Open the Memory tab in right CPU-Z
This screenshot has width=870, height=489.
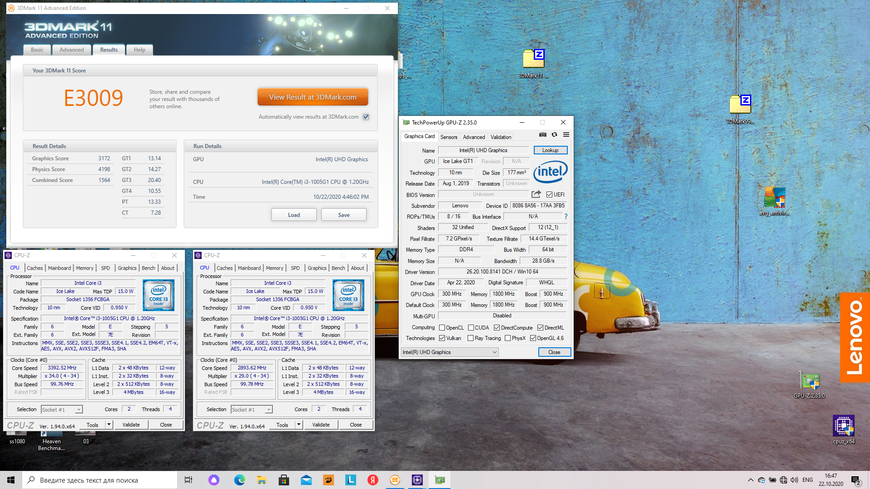point(275,268)
